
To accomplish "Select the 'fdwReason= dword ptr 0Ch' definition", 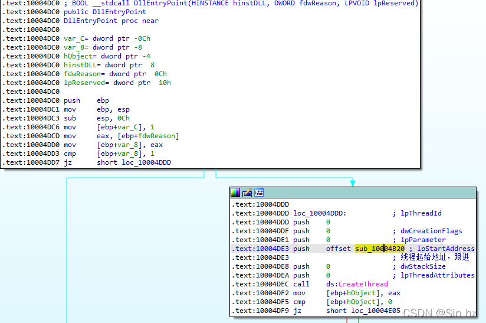I will pos(115,74).
